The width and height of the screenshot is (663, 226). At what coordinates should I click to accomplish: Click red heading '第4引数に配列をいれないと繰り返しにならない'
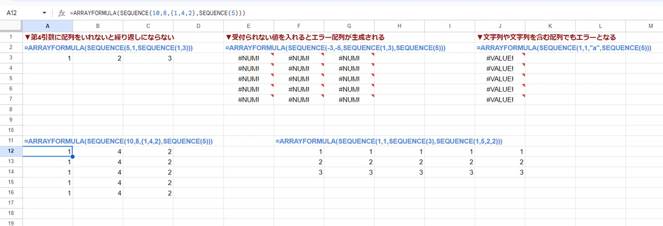coord(99,37)
